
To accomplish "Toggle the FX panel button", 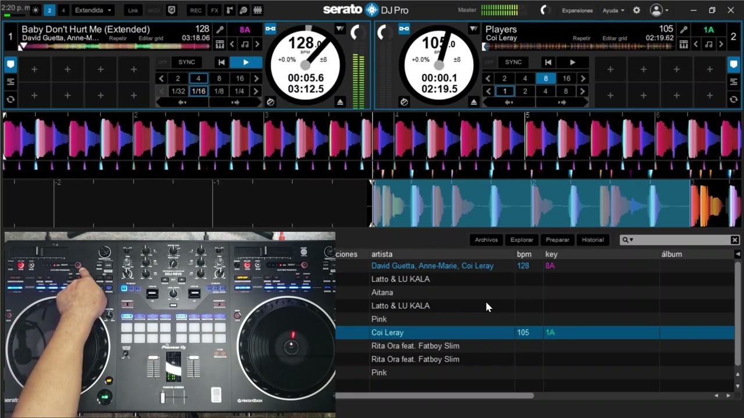I will pos(214,10).
